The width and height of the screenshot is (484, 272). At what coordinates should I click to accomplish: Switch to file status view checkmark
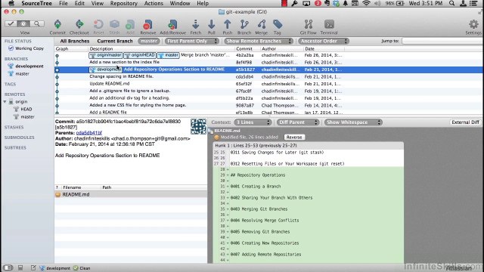tap(11, 23)
